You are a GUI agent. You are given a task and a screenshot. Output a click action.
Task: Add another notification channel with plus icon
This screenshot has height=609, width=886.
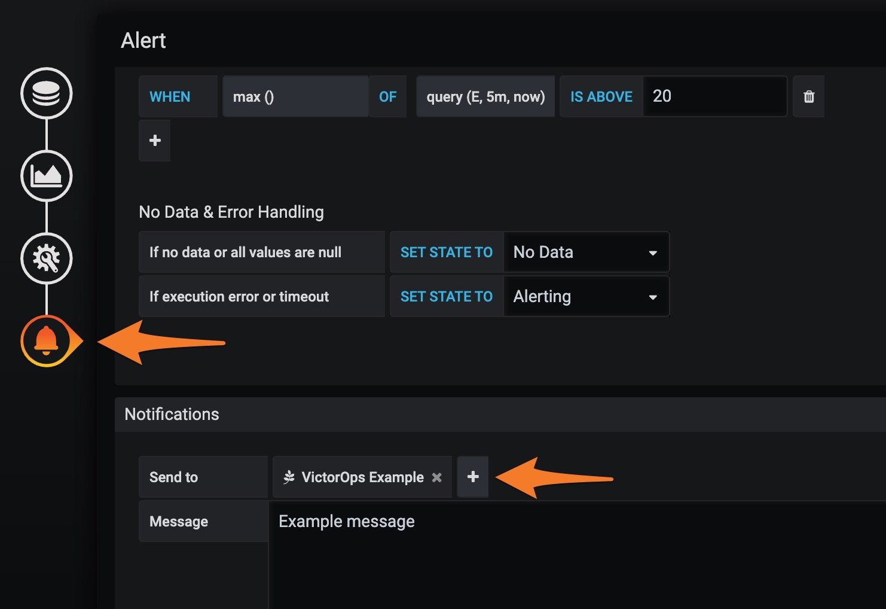coord(472,477)
